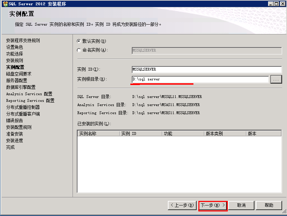Select the 分布式重播客户端 step

23,114
